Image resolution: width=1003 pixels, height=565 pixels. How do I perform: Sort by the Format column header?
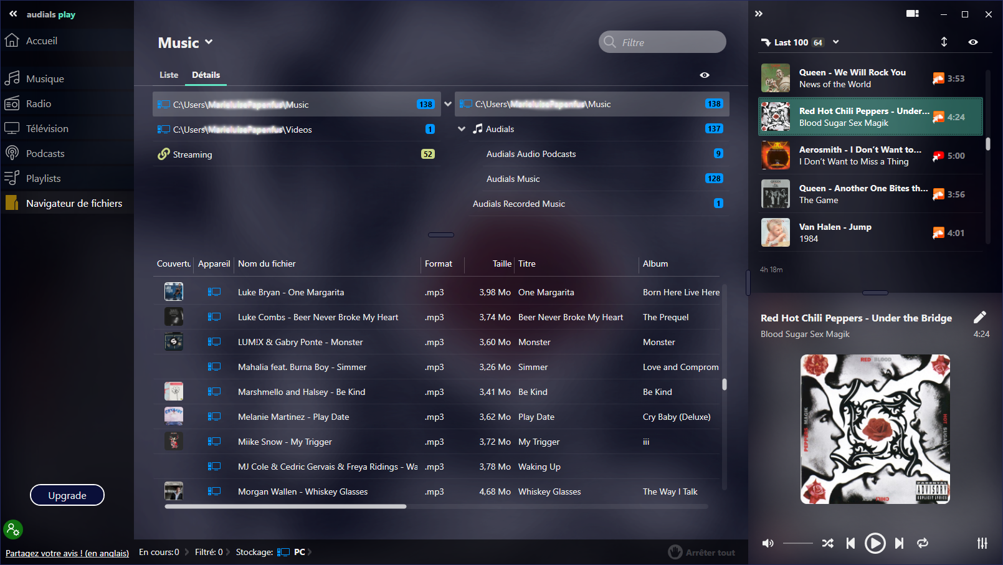click(x=439, y=264)
